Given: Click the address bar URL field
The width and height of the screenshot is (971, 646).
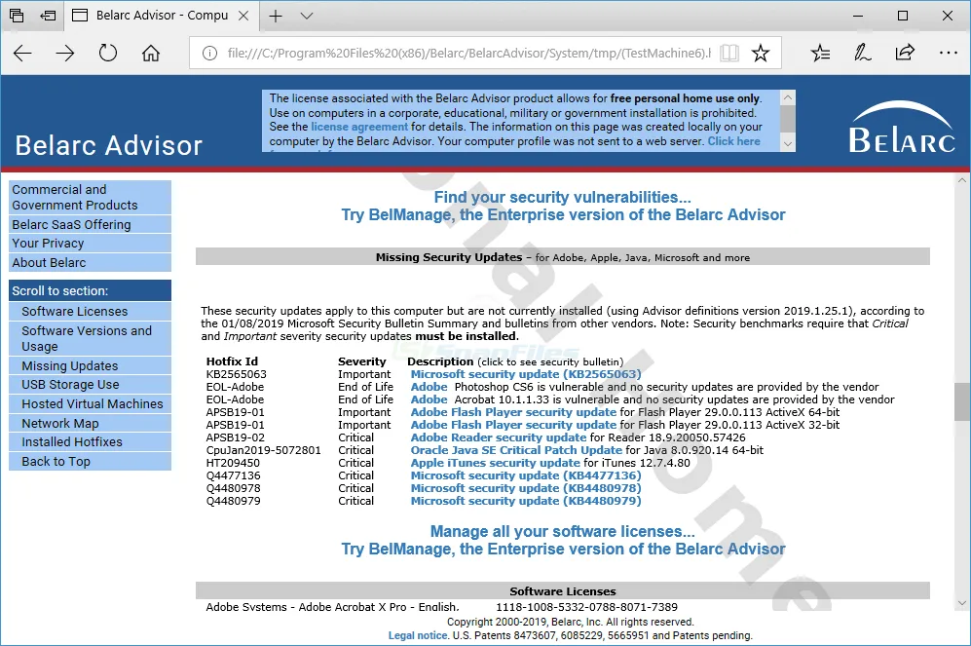Looking at the screenshot, I should [x=468, y=54].
